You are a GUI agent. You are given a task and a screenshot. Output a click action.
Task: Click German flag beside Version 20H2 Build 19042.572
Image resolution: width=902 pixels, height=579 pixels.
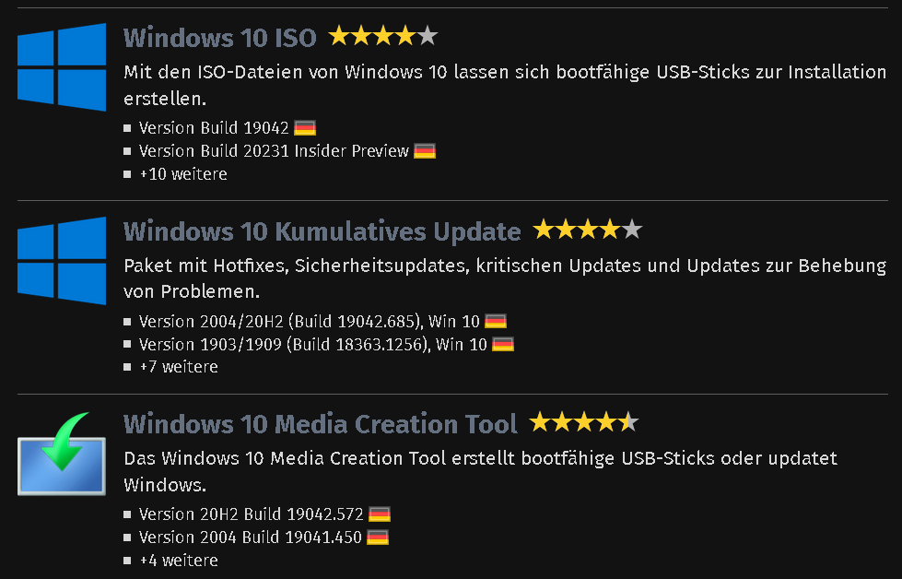[379, 514]
